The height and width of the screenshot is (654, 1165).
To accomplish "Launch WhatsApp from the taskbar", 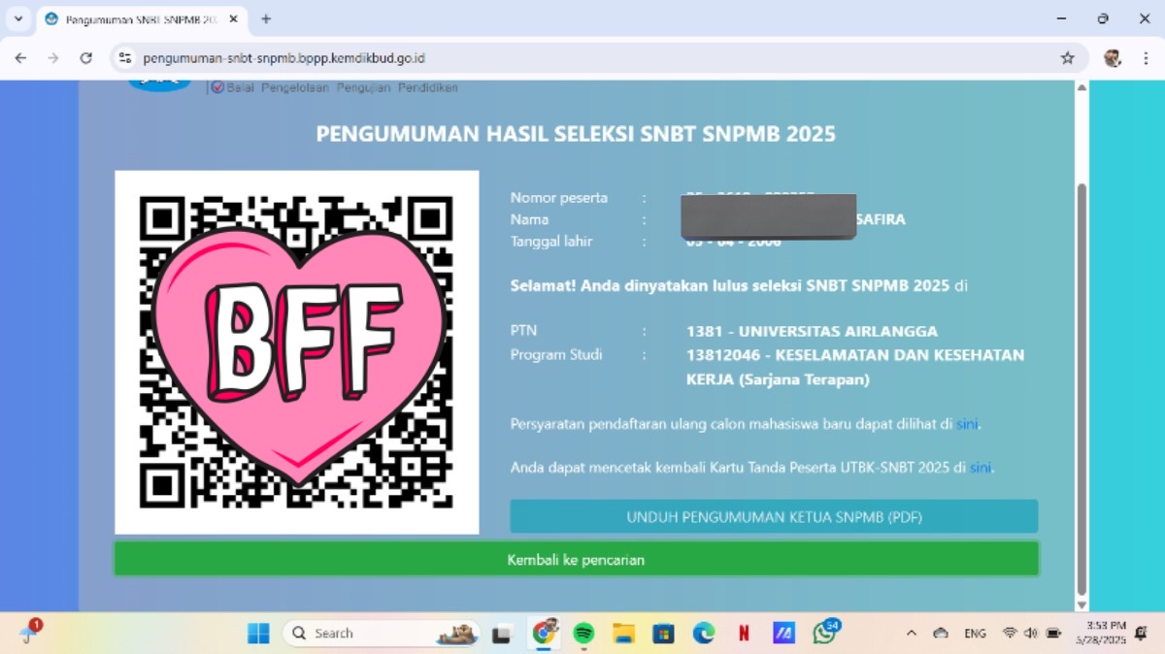I will 824,633.
